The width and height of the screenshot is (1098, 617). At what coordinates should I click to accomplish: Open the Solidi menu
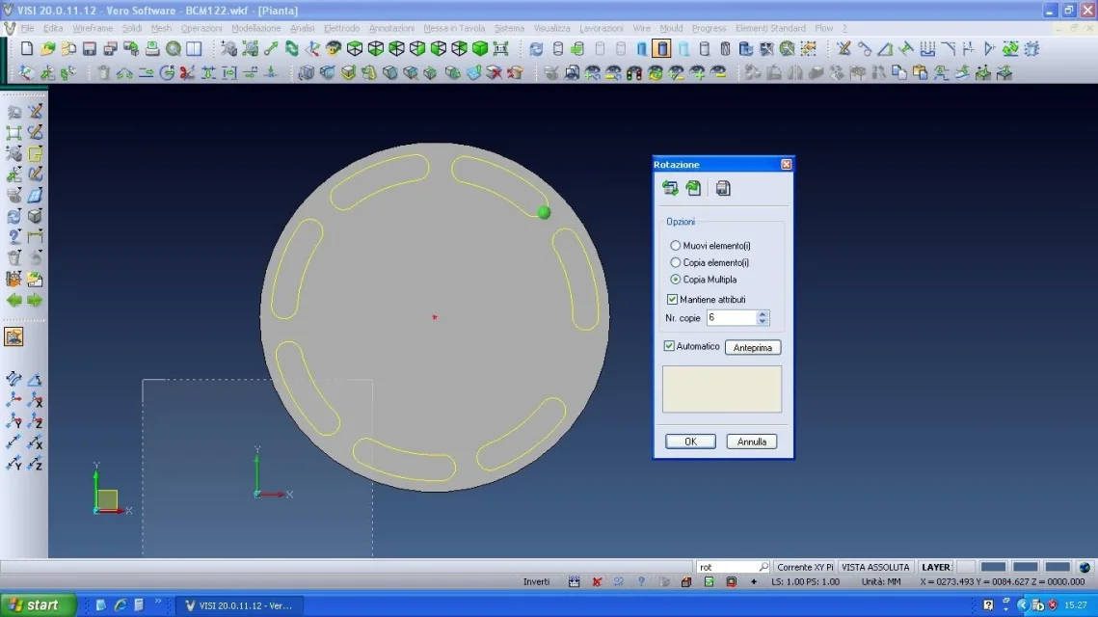tap(132, 28)
